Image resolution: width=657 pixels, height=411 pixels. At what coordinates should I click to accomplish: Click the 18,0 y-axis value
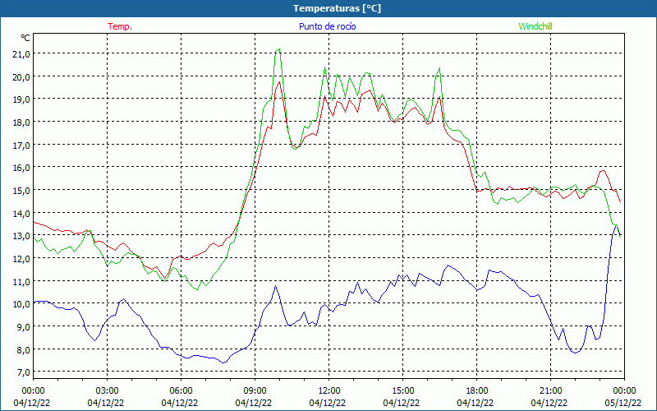point(22,122)
